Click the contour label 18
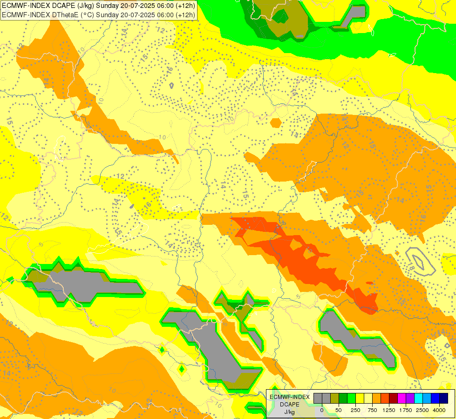Screen dimensions: 456x419 pyautogui.click(x=410, y=266)
